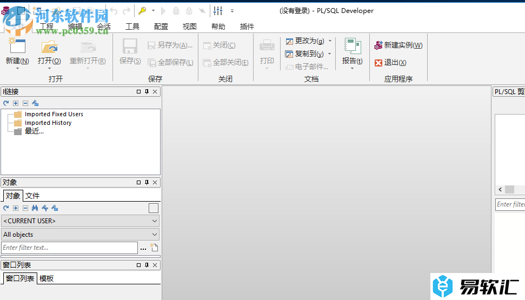Image resolution: width=525 pixels, height=300 pixels.
Task: Click the plus icon in 对象 toolbar
Action: (16, 208)
